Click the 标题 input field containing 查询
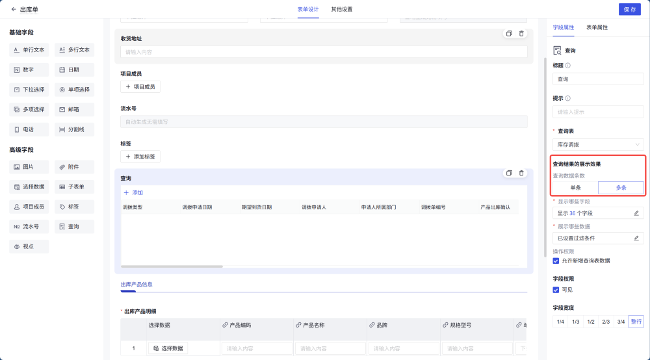The height and width of the screenshot is (360, 650). (598, 79)
